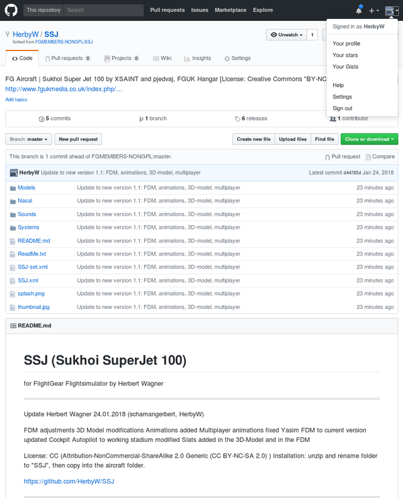Image resolution: width=403 pixels, height=498 pixels.
Task: Click the releases tag icon
Action: (237, 119)
